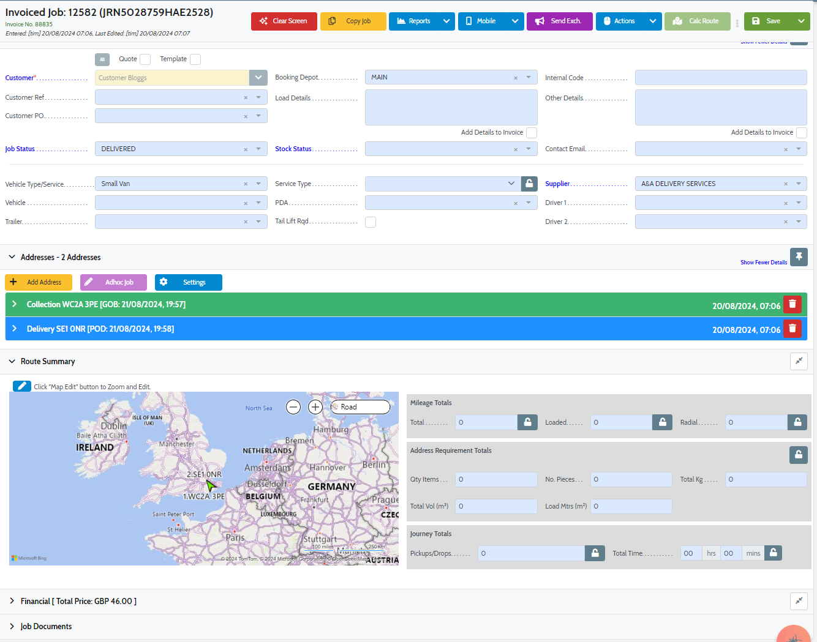
Task: Expand the Save options dropdown arrow
Action: (802, 21)
